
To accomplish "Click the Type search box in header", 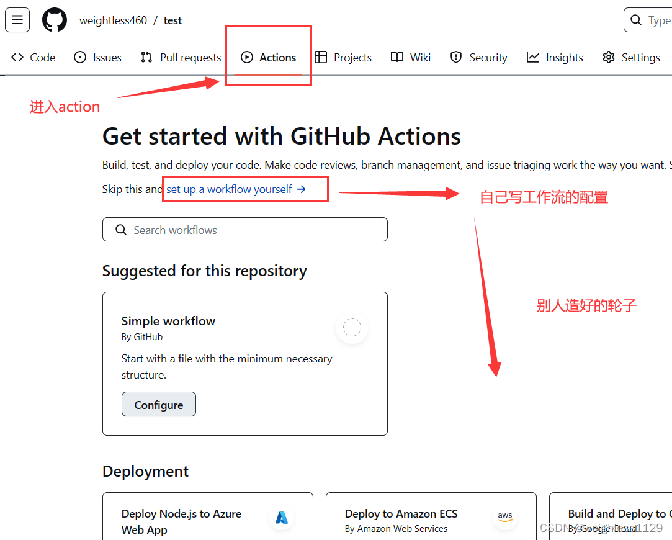I will pos(648,20).
